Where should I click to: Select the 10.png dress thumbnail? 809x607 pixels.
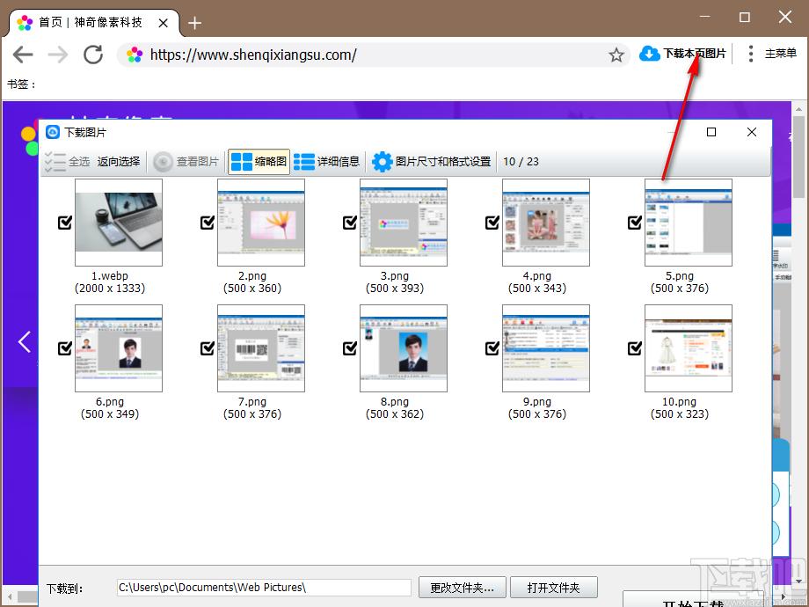pyautogui.click(x=689, y=348)
